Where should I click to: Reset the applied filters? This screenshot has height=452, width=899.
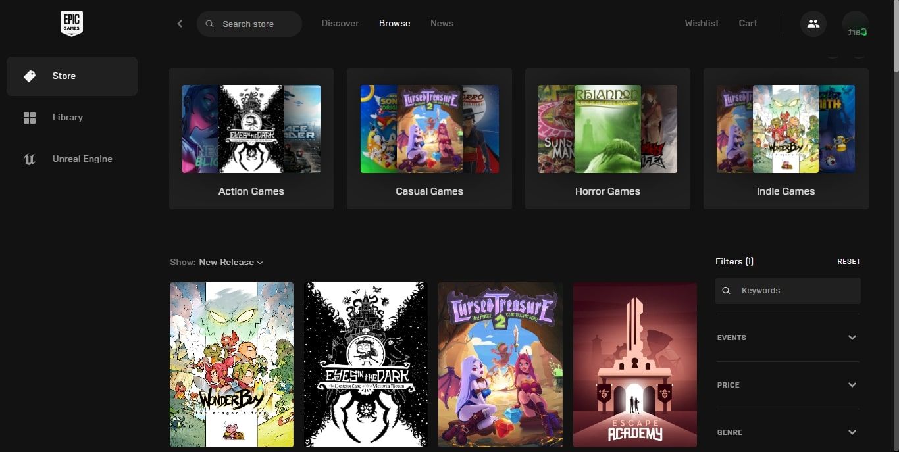click(x=848, y=261)
